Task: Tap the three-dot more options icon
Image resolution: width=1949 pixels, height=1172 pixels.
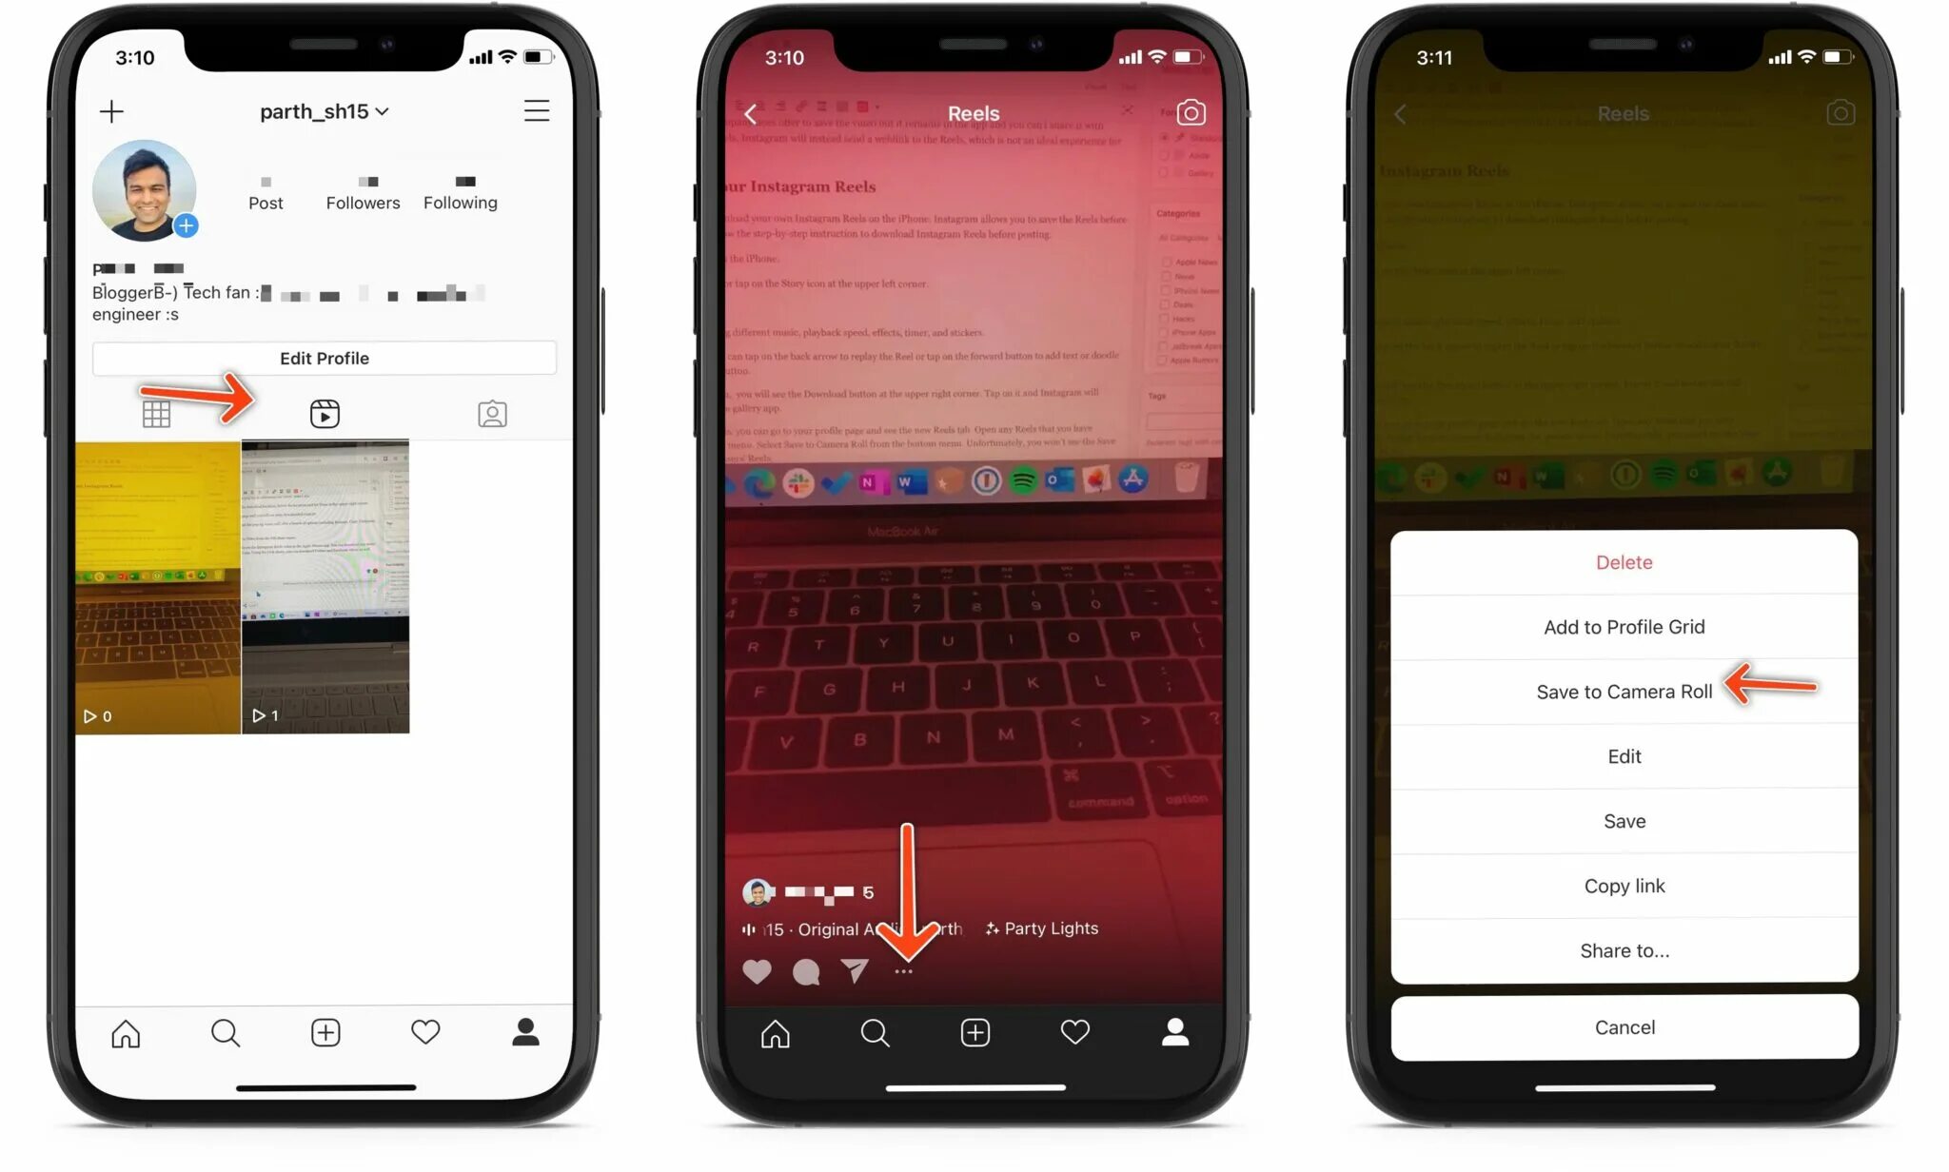Action: click(x=902, y=970)
